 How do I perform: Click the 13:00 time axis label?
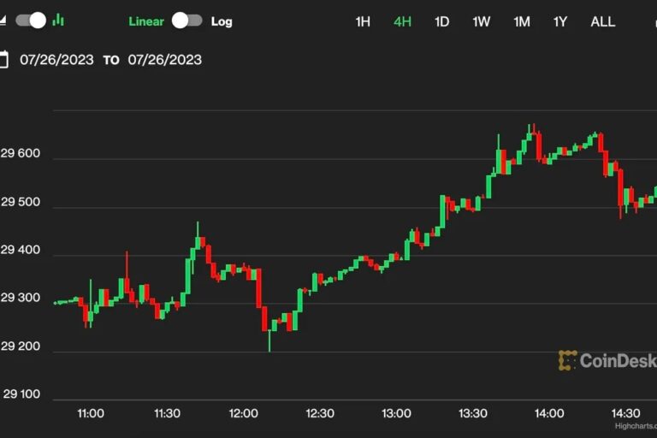396,414
